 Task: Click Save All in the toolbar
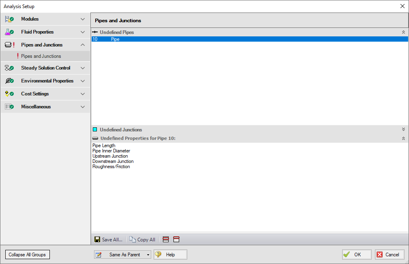(108, 239)
